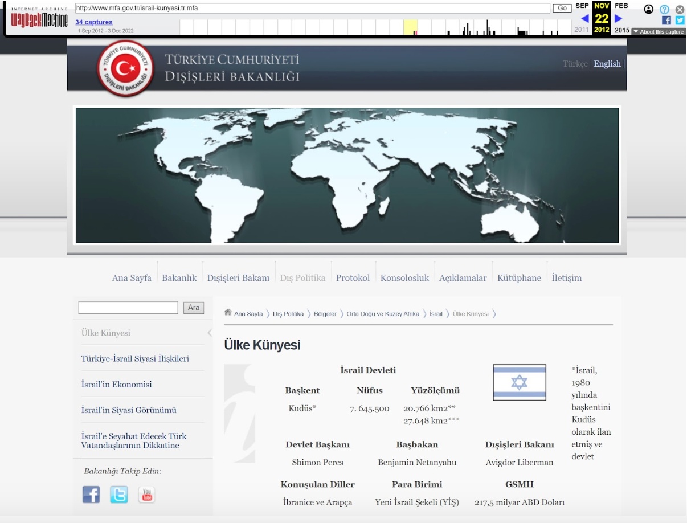Switch site language to English
This screenshot has height=523, width=687.
pos(607,64)
